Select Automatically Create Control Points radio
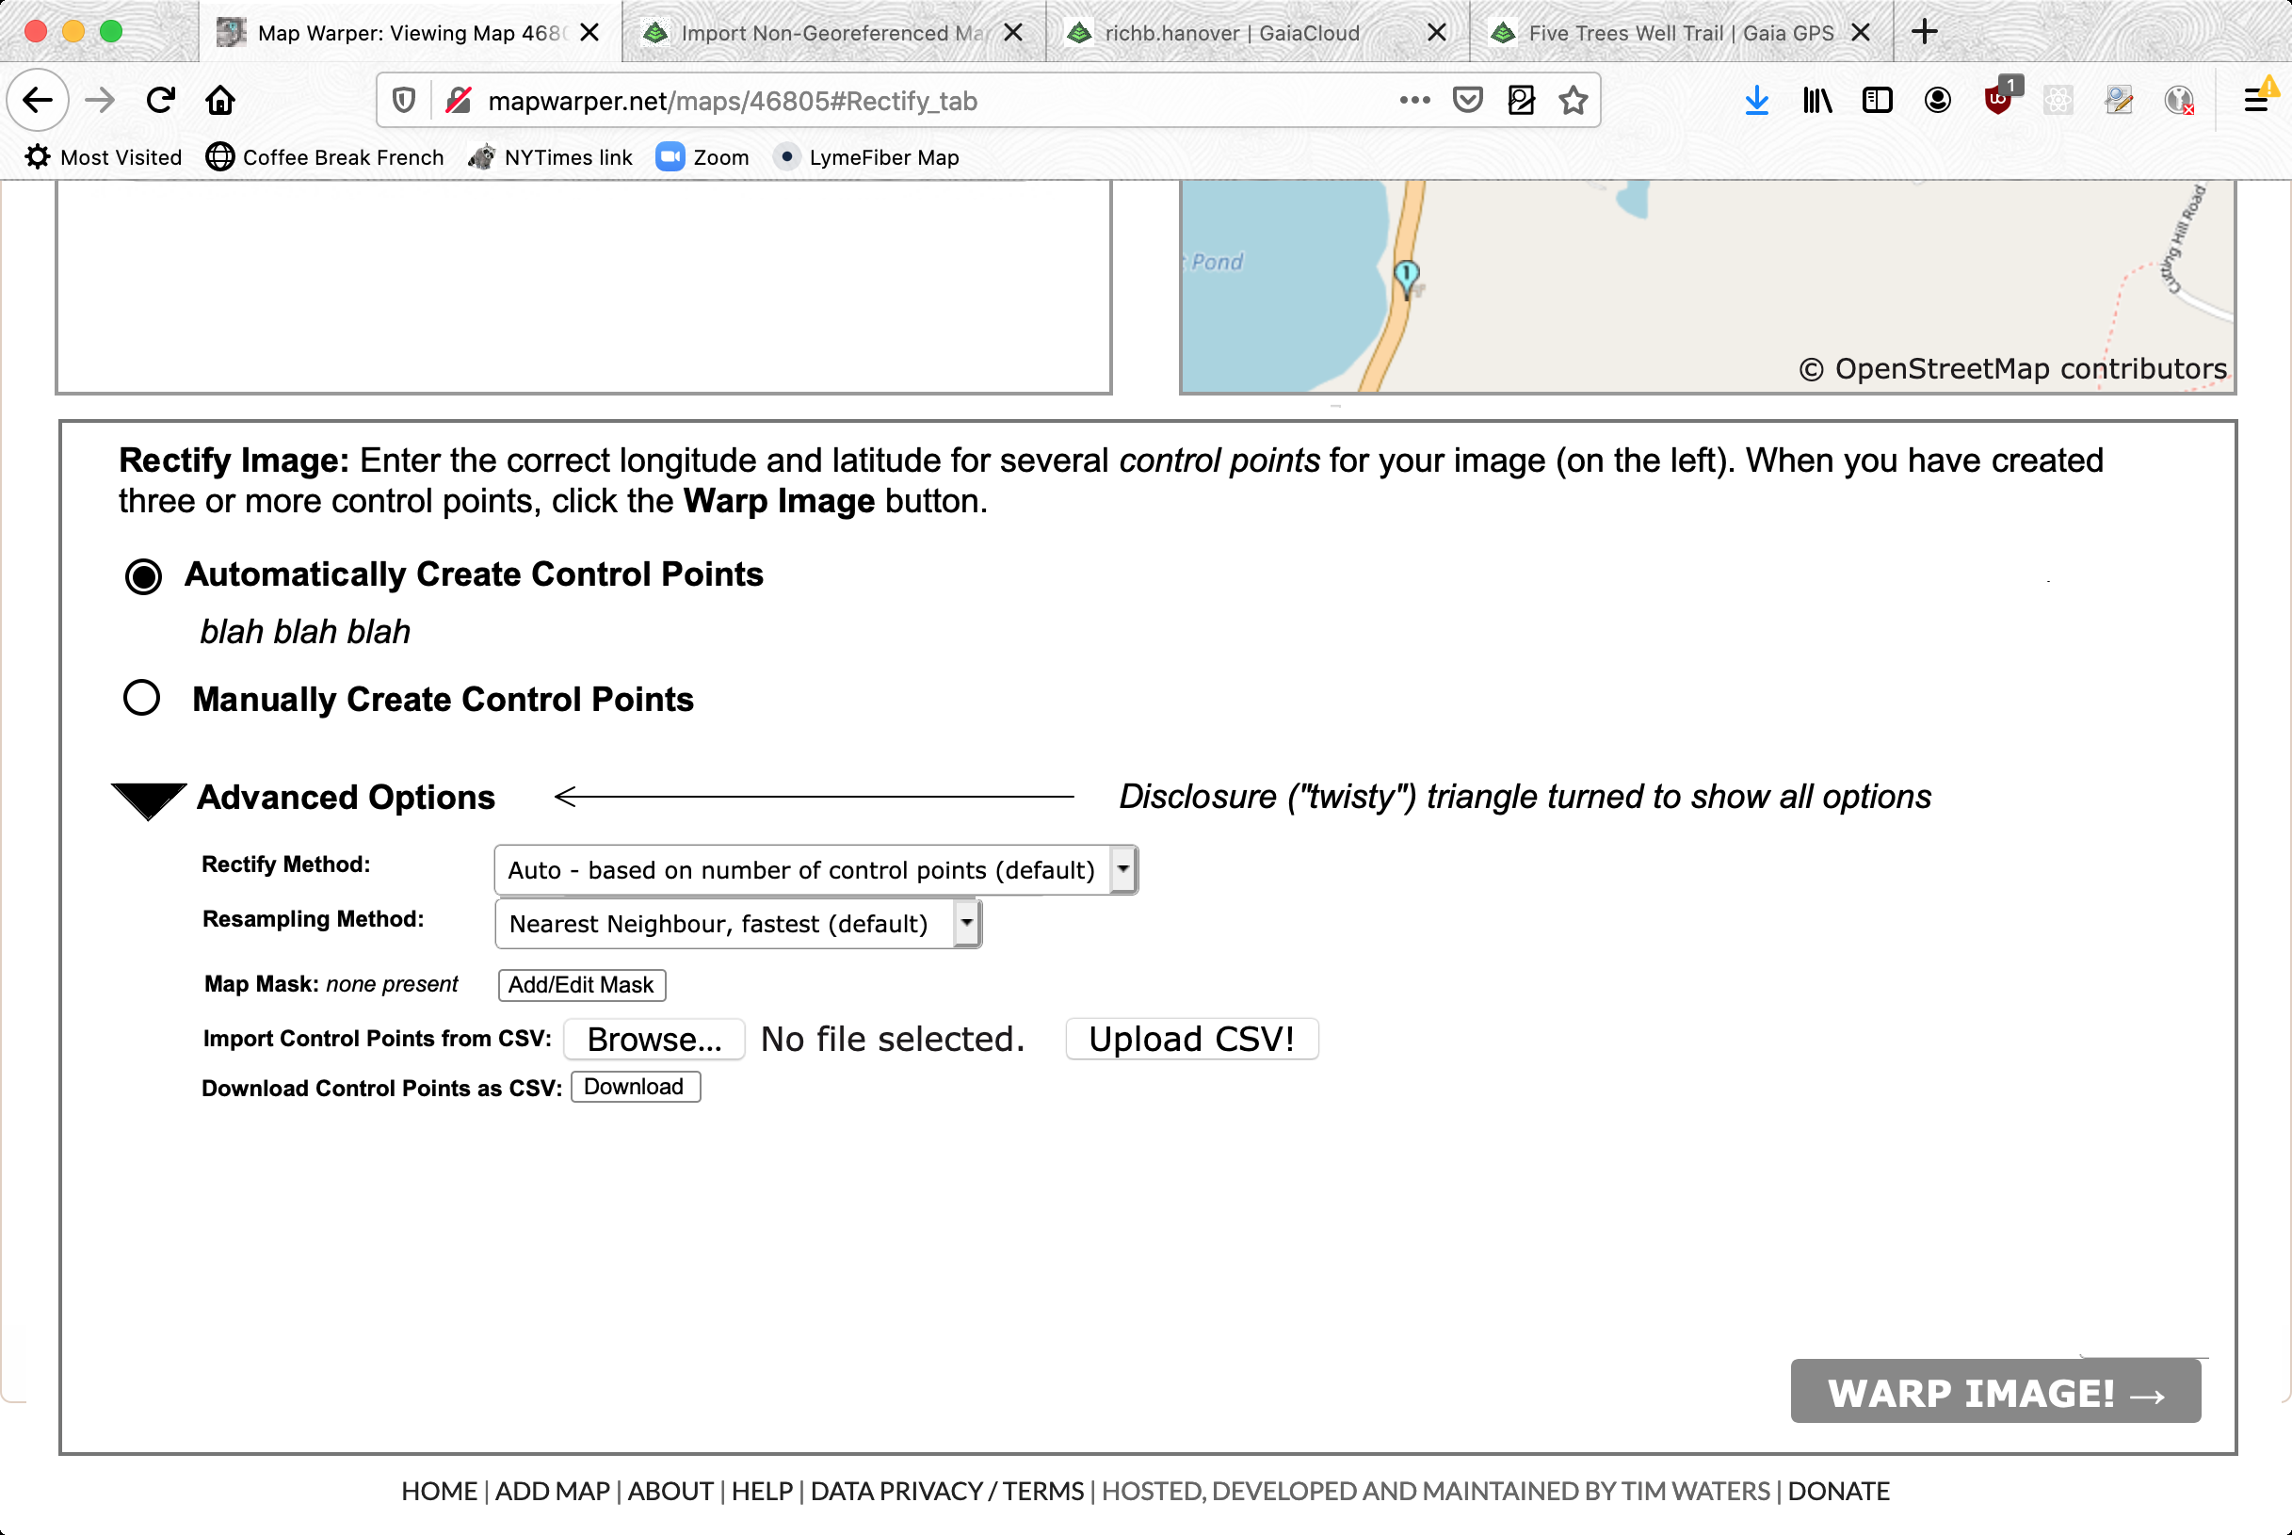The width and height of the screenshot is (2292, 1535). coord(143,575)
